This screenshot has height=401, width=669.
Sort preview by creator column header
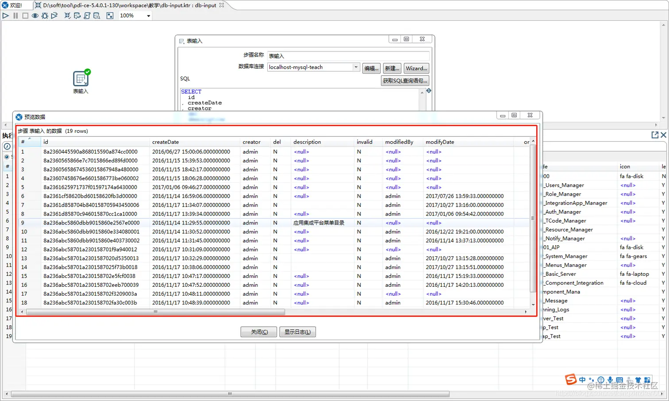pyautogui.click(x=256, y=142)
